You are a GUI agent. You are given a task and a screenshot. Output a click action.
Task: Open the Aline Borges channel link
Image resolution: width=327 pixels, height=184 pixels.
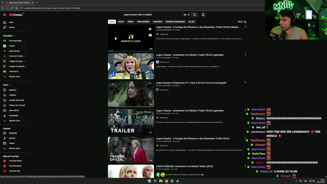pos(164,90)
